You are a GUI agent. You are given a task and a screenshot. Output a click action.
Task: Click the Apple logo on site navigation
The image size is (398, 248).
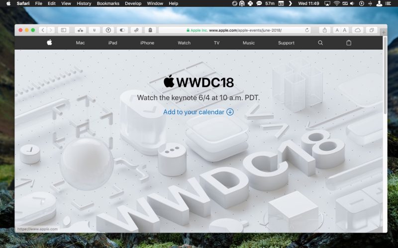(x=49, y=43)
